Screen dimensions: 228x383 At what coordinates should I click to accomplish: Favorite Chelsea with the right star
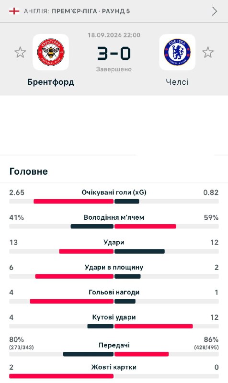pyautogui.click(x=208, y=52)
